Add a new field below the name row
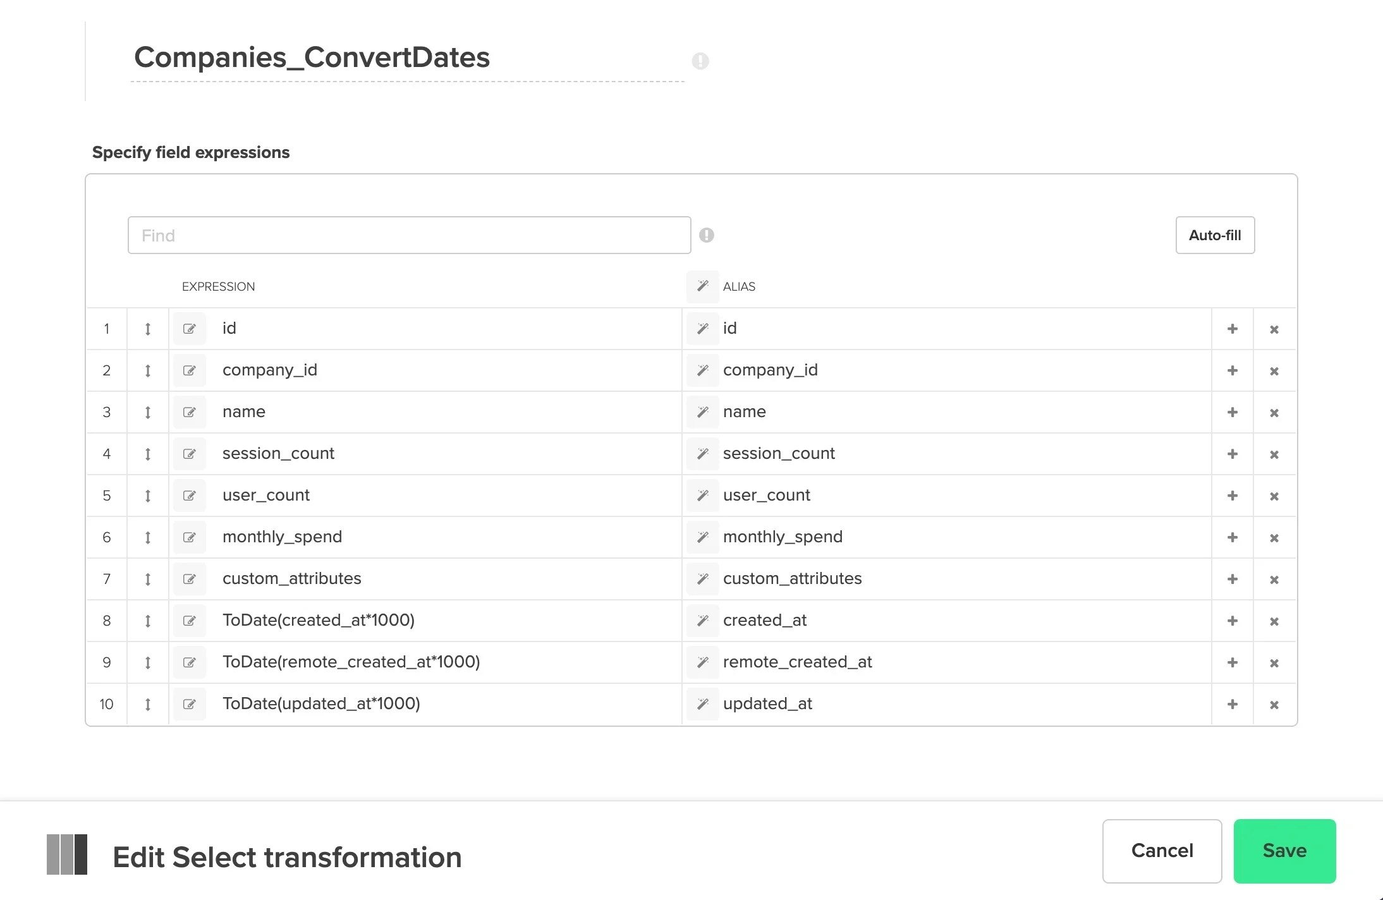1383x900 pixels. click(1232, 411)
